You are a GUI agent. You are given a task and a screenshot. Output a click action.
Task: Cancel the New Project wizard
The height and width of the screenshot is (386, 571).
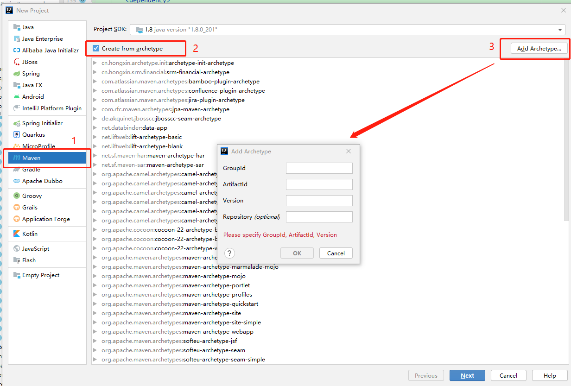pyautogui.click(x=508, y=376)
